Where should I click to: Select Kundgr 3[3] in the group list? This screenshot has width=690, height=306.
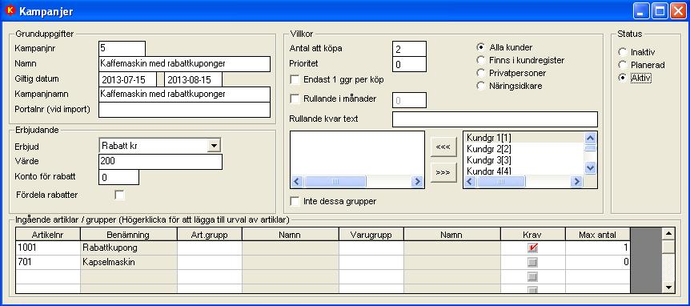[x=524, y=160]
